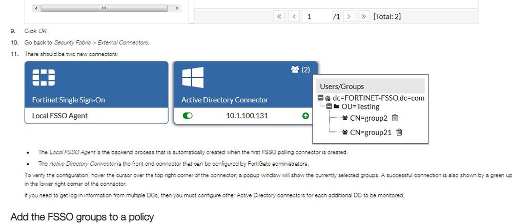
Task: Collapse the OU=Testing tree node
Action: pos(329,106)
